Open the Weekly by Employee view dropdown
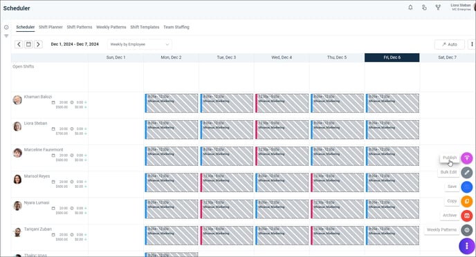The image size is (476, 257). [x=140, y=44]
